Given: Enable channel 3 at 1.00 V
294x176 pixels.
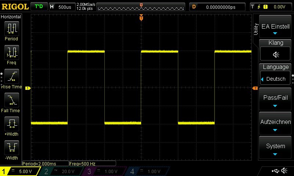Looking at the screenshot, I should tap(105, 171).
